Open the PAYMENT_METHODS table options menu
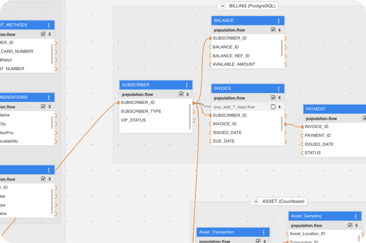This screenshot has width=366, height=243. [49, 25]
